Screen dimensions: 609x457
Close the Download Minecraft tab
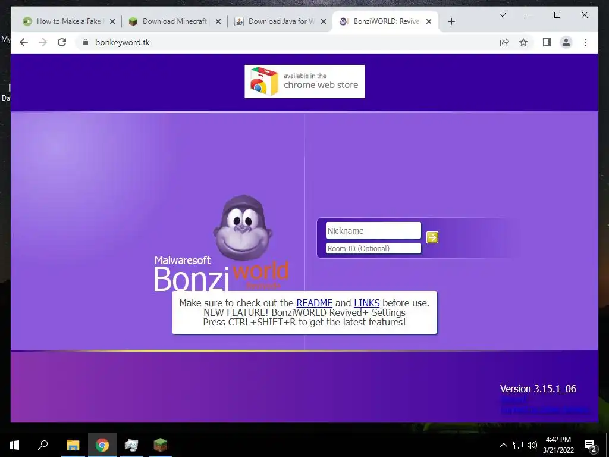tap(218, 21)
